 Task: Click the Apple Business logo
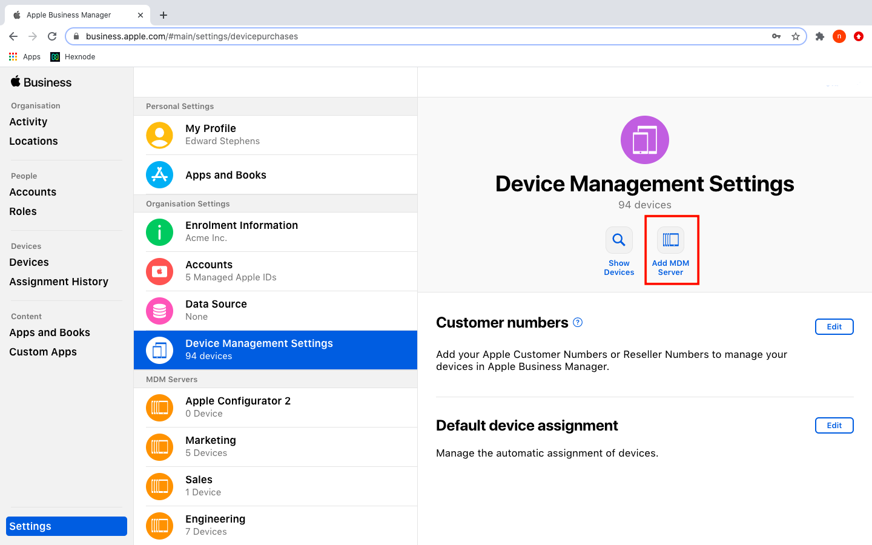click(41, 82)
